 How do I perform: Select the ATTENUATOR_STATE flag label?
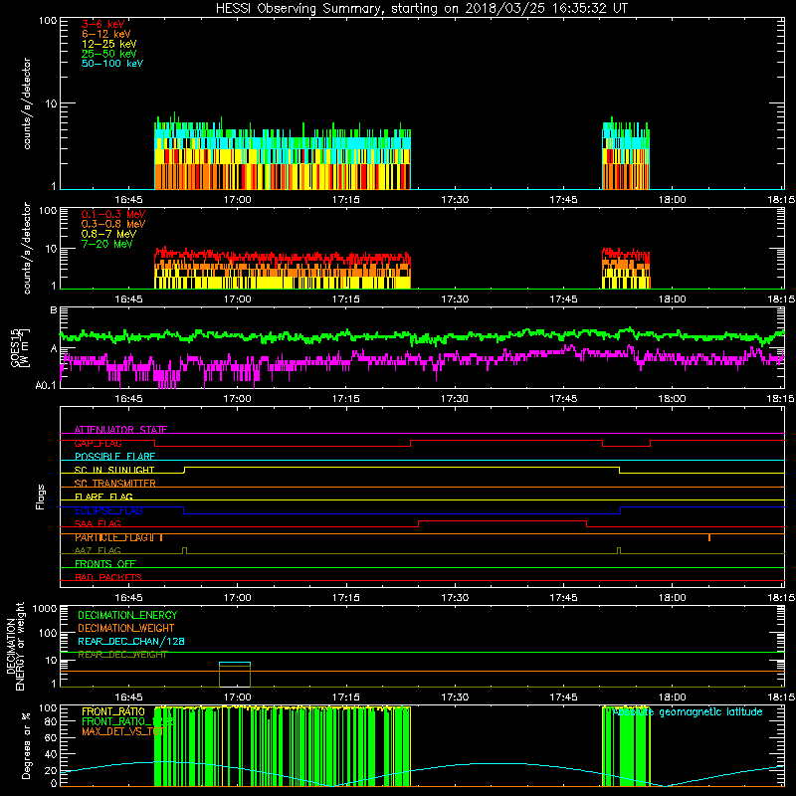(x=120, y=430)
